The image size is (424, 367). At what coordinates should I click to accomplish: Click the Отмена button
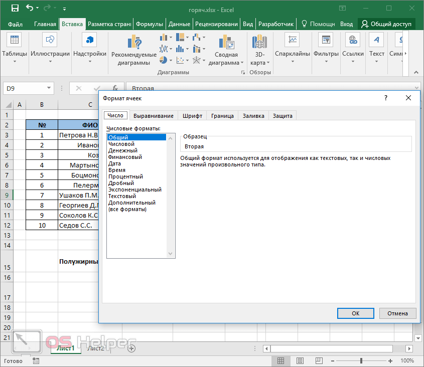[x=397, y=313]
